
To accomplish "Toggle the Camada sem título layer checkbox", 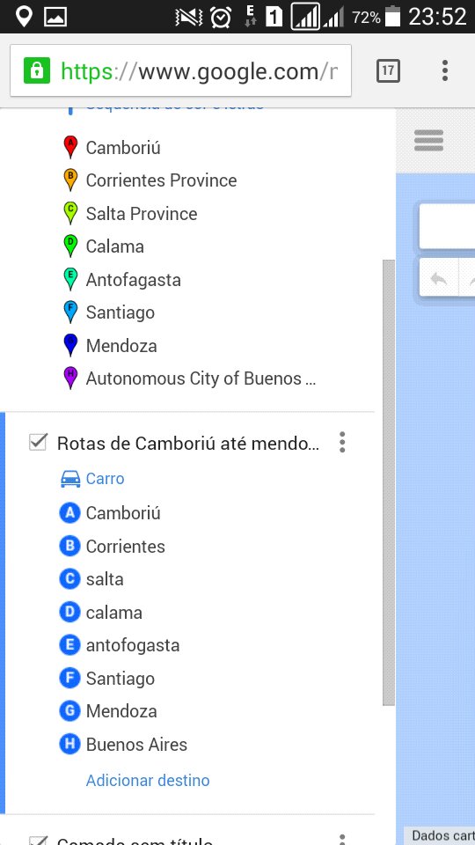I will [38, 840].
